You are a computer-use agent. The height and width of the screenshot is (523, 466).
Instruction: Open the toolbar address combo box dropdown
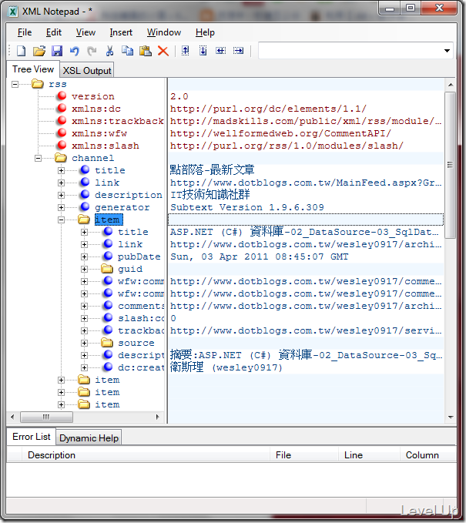click(x=447, y=51)
